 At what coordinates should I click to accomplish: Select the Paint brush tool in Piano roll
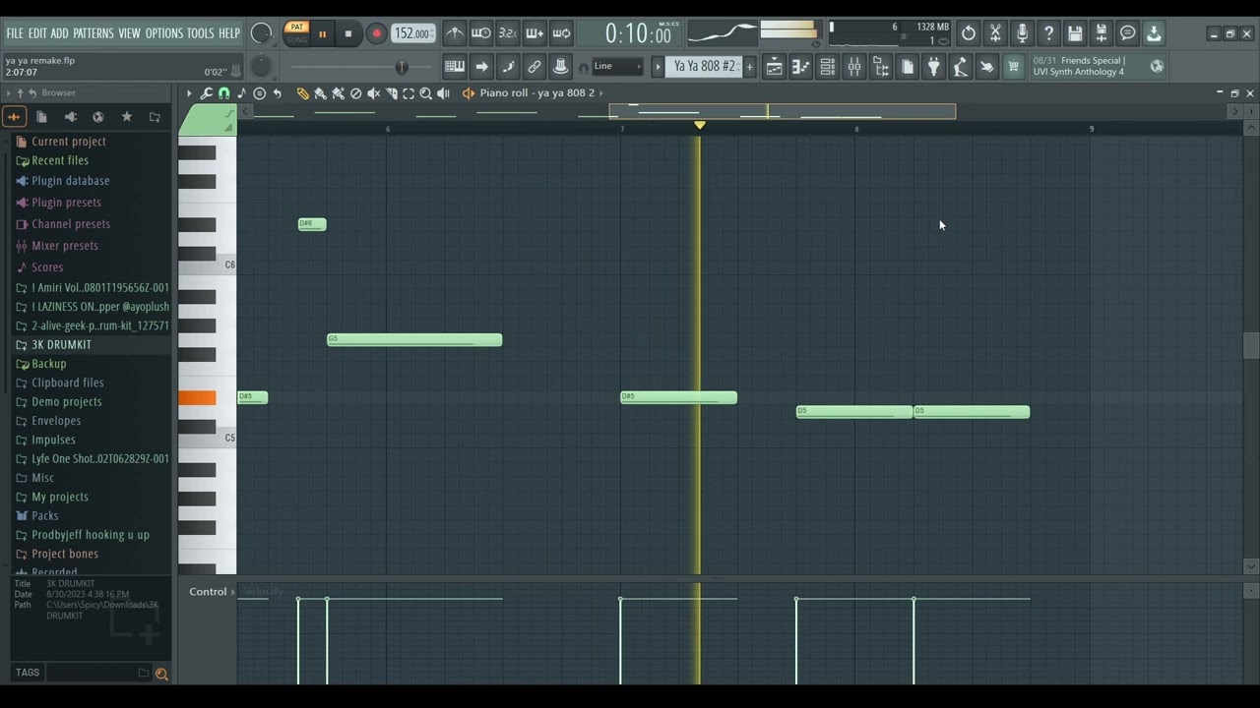(320, 93)
